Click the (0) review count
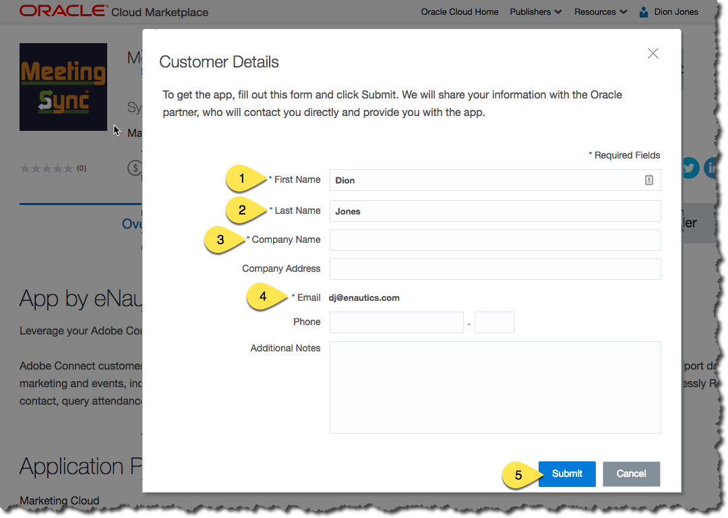Image resolution: width=728 pixels, height=518 pixels. point(82,168)
